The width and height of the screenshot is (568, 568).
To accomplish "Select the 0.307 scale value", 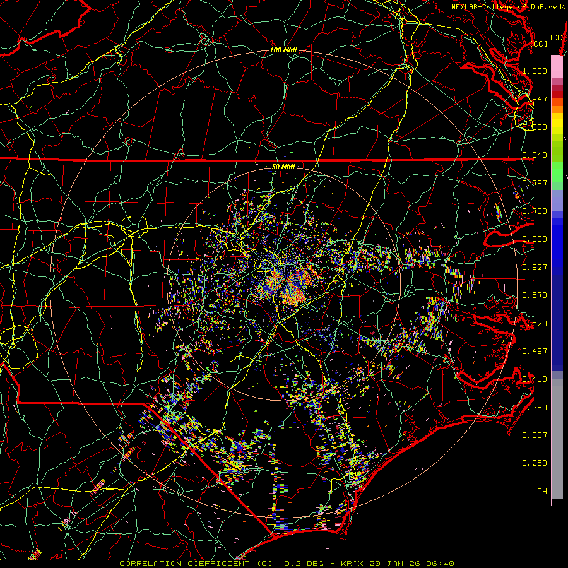I will pyautogui.click(x=535, y=435).
